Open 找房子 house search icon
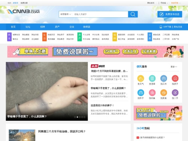This screenshot has height=141, width=188. (x=175, y=79)
